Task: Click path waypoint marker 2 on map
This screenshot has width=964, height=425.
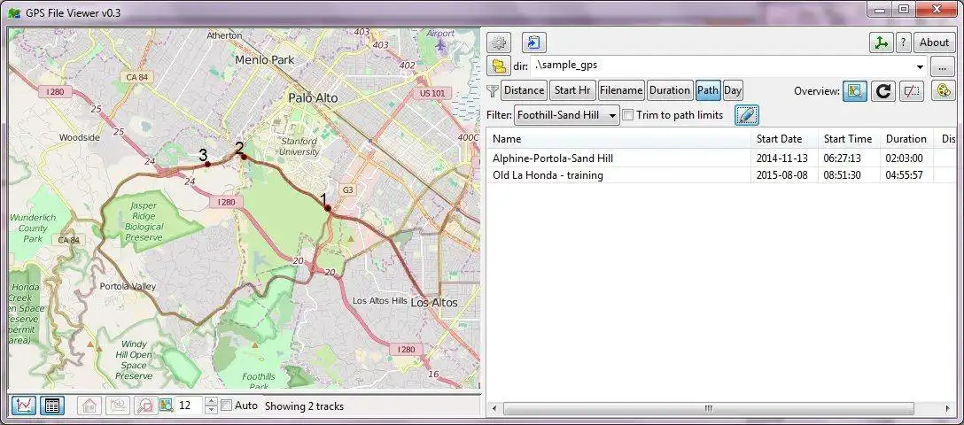Action: 244,157
